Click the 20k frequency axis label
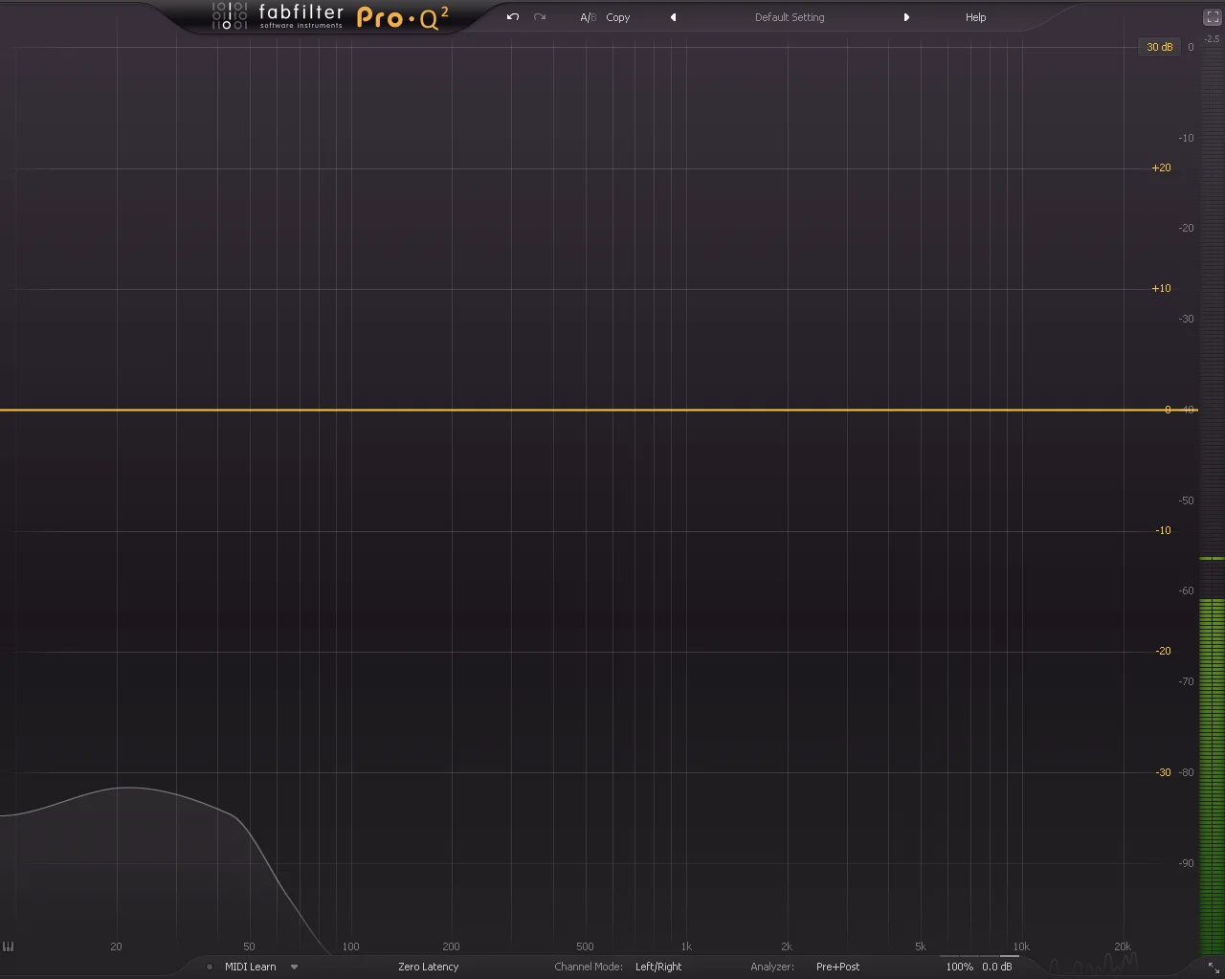 (1123, 946)
